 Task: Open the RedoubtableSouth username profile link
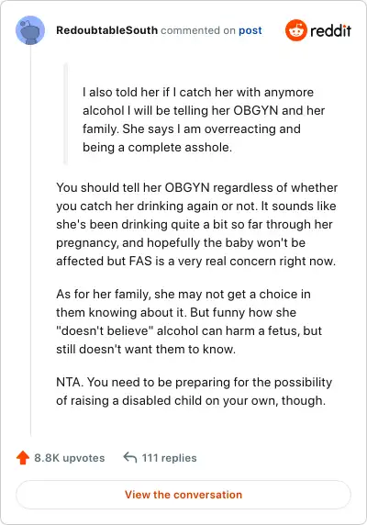(x=106, y=30)
